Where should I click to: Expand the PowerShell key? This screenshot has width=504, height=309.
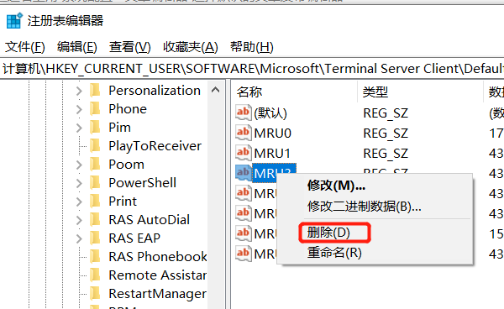[x=79, y=183]
